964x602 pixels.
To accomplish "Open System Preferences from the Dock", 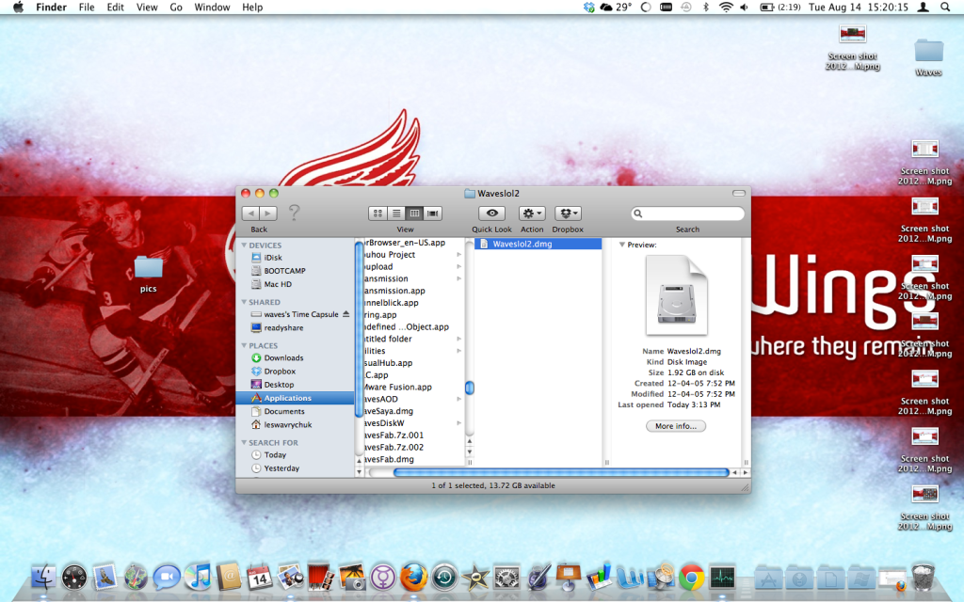I will click(506, 578).
